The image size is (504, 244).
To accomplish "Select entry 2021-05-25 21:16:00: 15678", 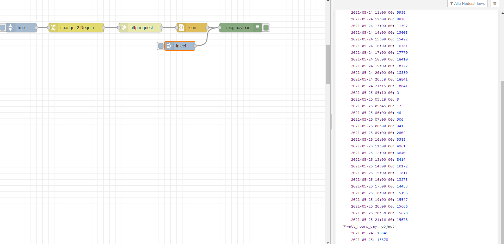I will click(x=379, y=220).
